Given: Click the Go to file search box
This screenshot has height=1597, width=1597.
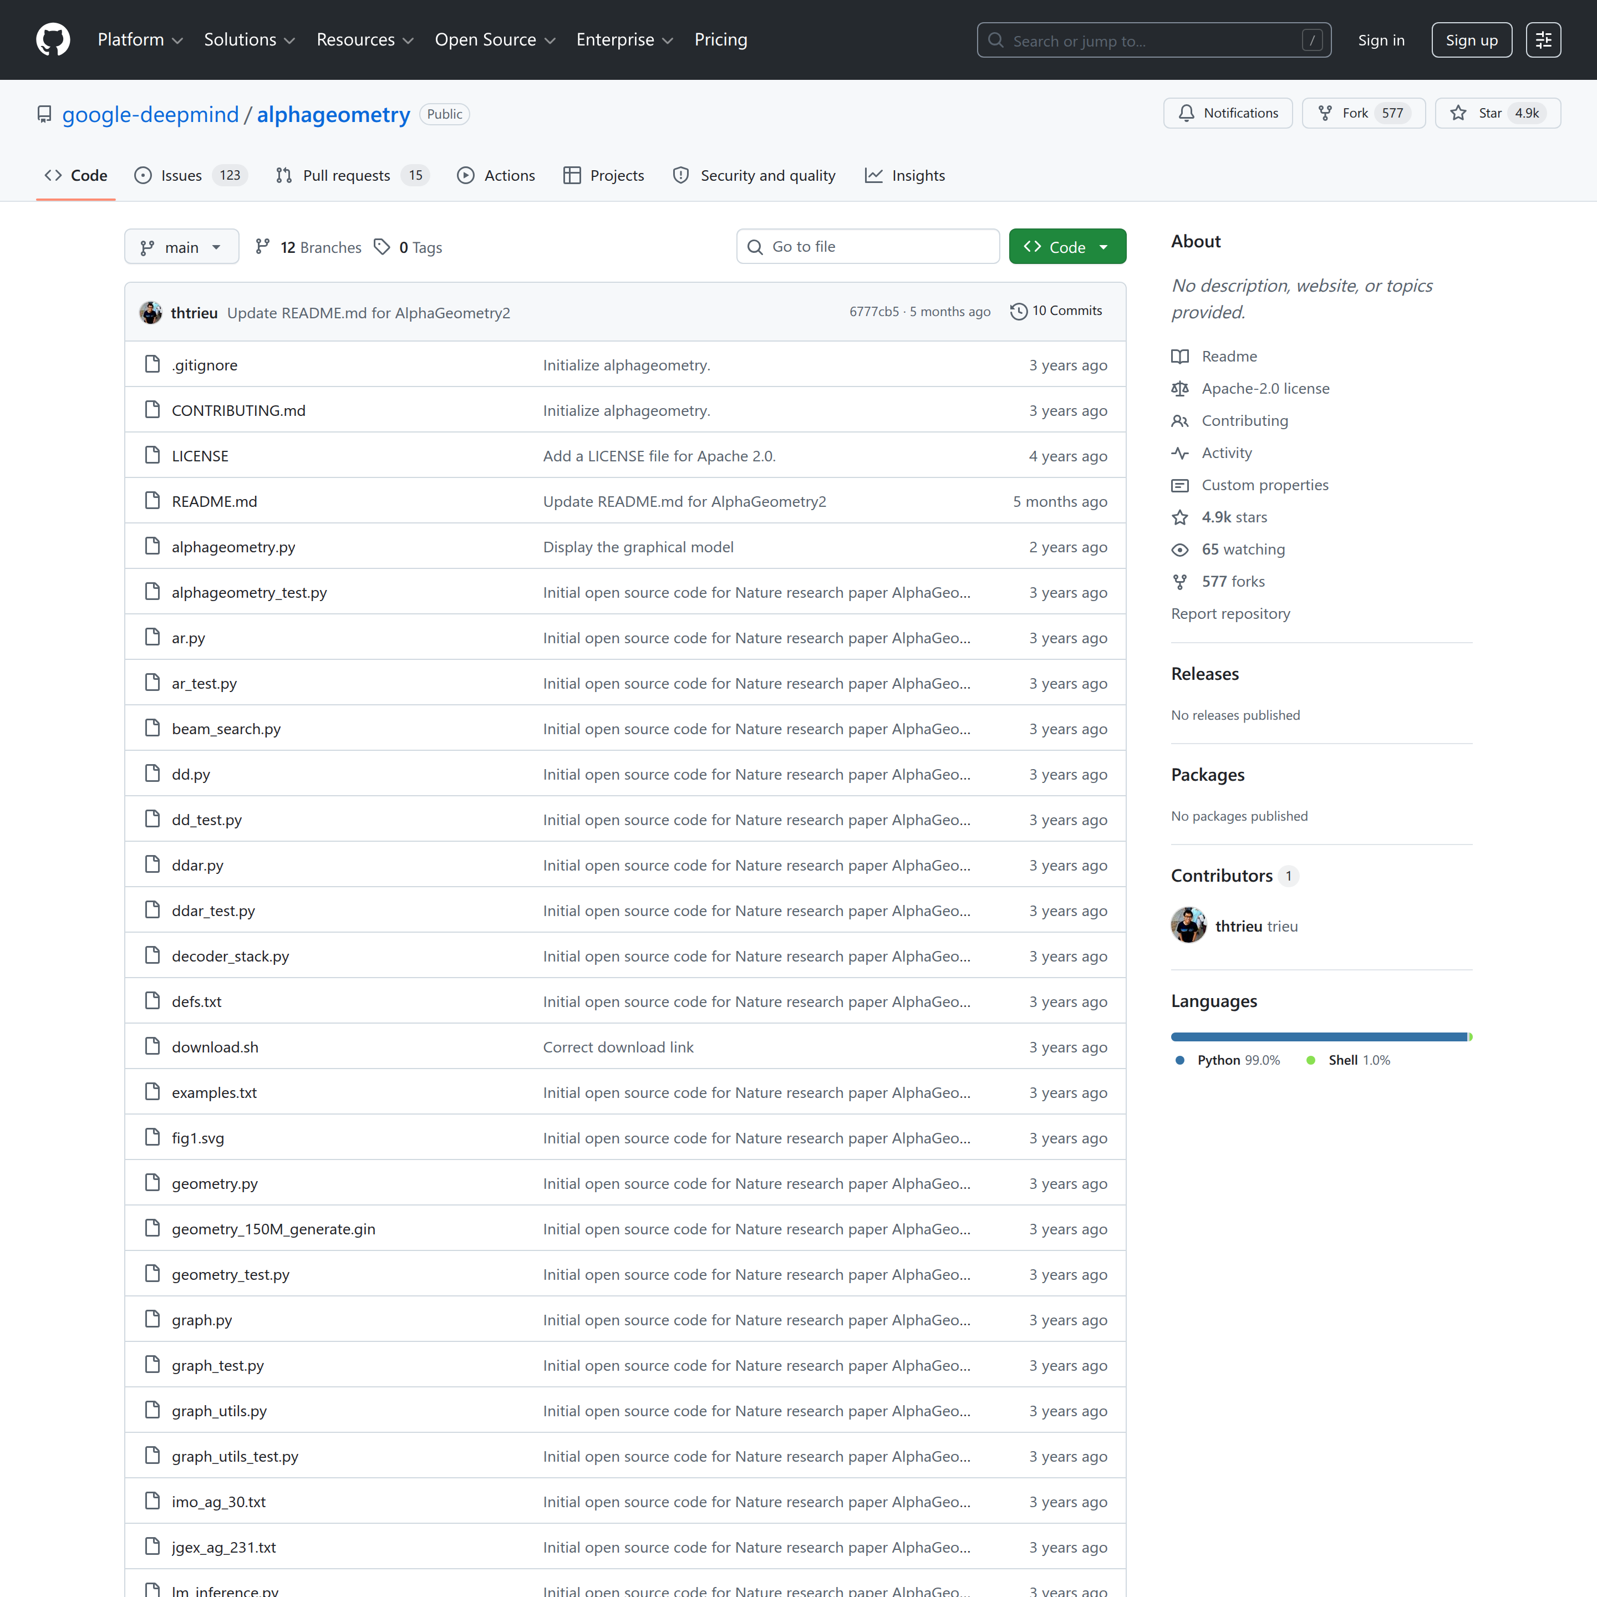Looking at the screenshot, I should coord(868,246).
